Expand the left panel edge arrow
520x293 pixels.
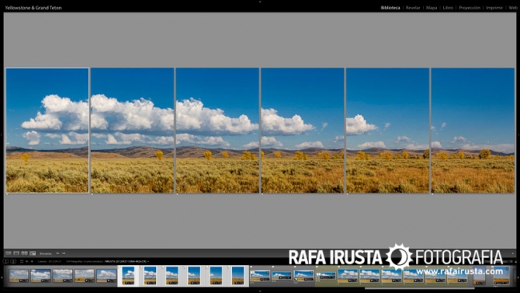(2, 134)
